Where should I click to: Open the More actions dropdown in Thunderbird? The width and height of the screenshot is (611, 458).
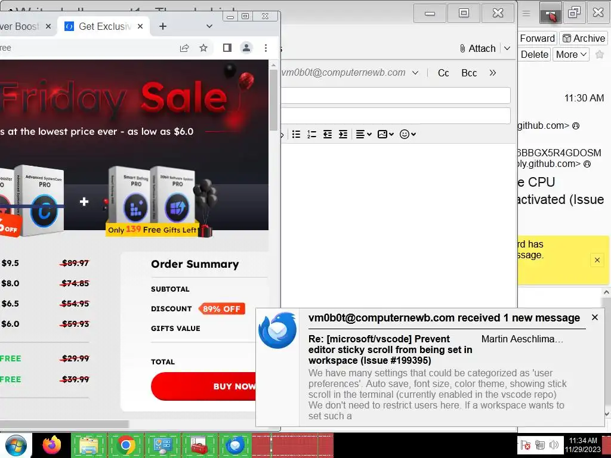pyautogui.click(x=571, y=54)
